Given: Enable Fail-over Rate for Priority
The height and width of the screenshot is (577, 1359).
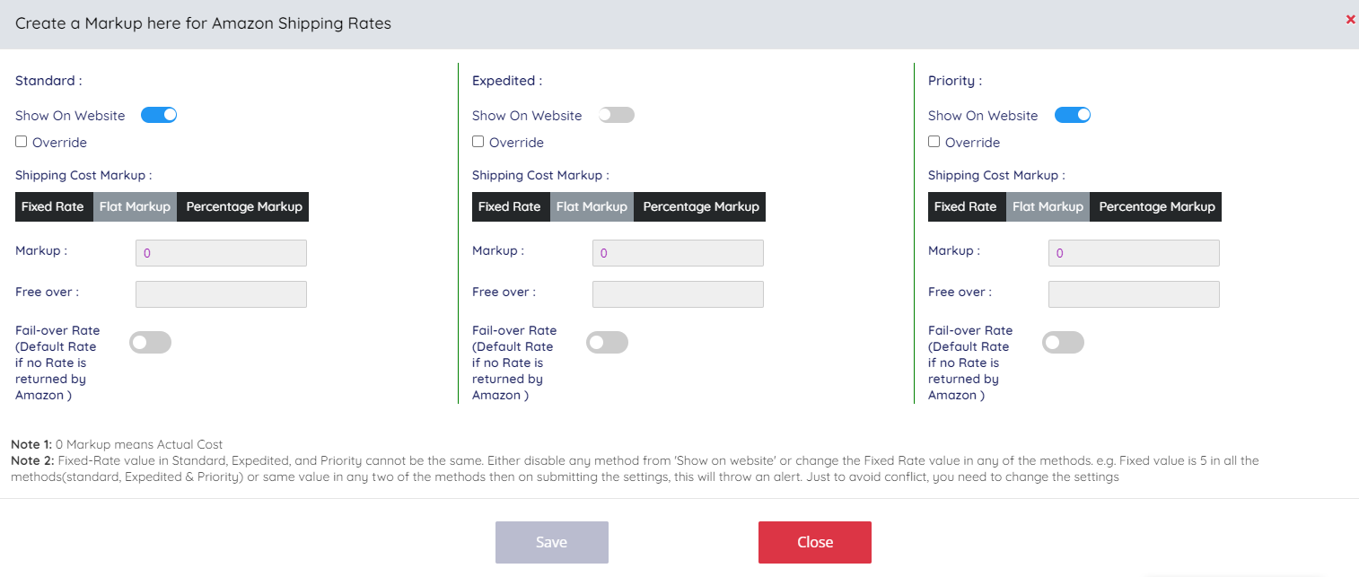Looking at the screenshot, I should 1063,342.
